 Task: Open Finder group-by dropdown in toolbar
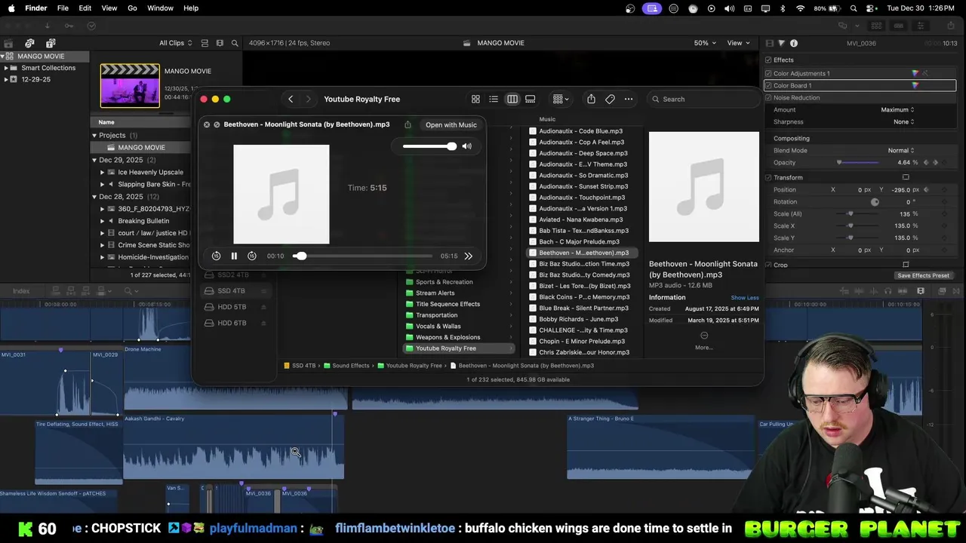pos(561,99)
